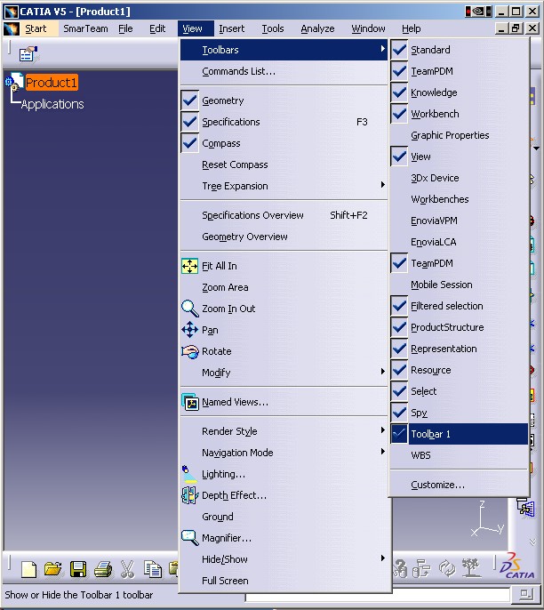This screenshot has height=610, width=544.
Task: Toggle the Ground option
Action: pyautogui.click(x=284, y=517)
